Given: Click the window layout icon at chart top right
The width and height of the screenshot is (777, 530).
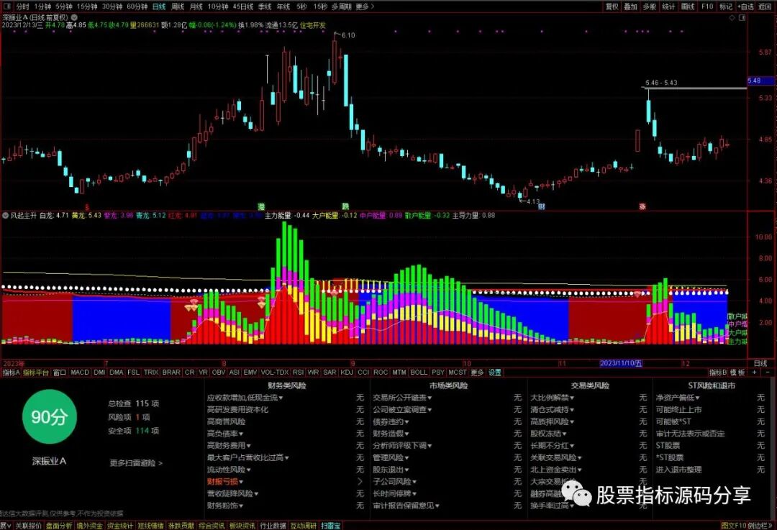Looking at the screenshot, I should coord(742,17).
